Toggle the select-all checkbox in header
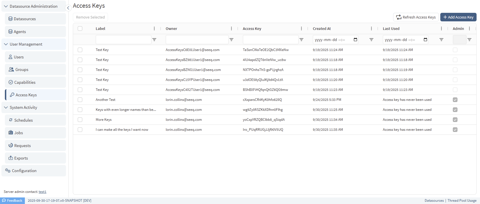Screen dimensions: 480x204 click(x=80, y=28)
